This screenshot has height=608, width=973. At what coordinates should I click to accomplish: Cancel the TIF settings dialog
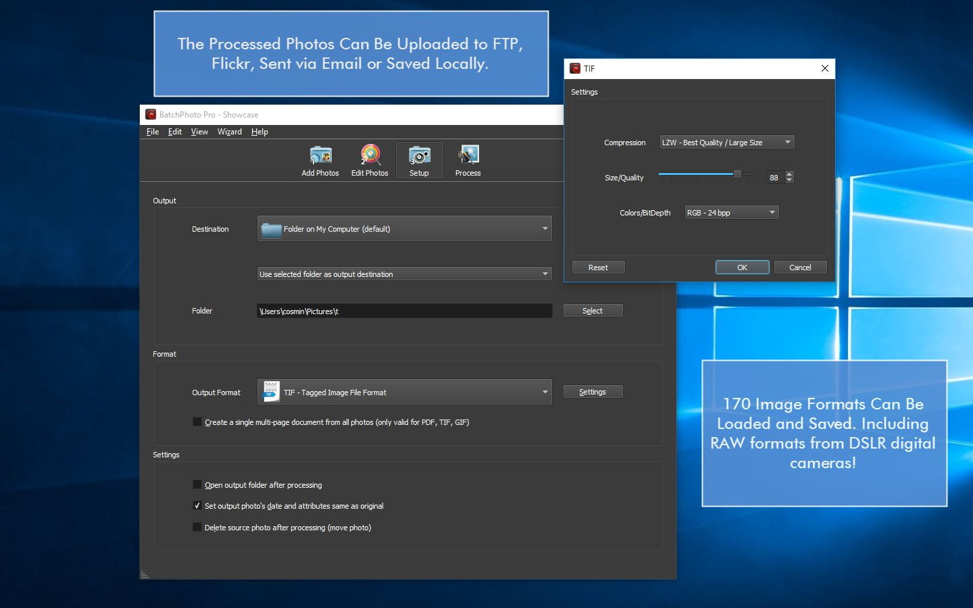[x=800, y=268]
